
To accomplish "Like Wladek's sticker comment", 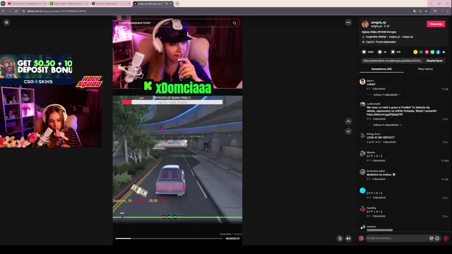I will point(443,161).
